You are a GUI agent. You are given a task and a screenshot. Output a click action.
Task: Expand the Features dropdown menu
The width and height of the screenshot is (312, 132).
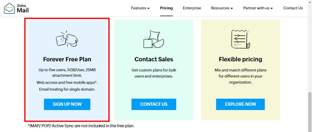pos(140,8)
